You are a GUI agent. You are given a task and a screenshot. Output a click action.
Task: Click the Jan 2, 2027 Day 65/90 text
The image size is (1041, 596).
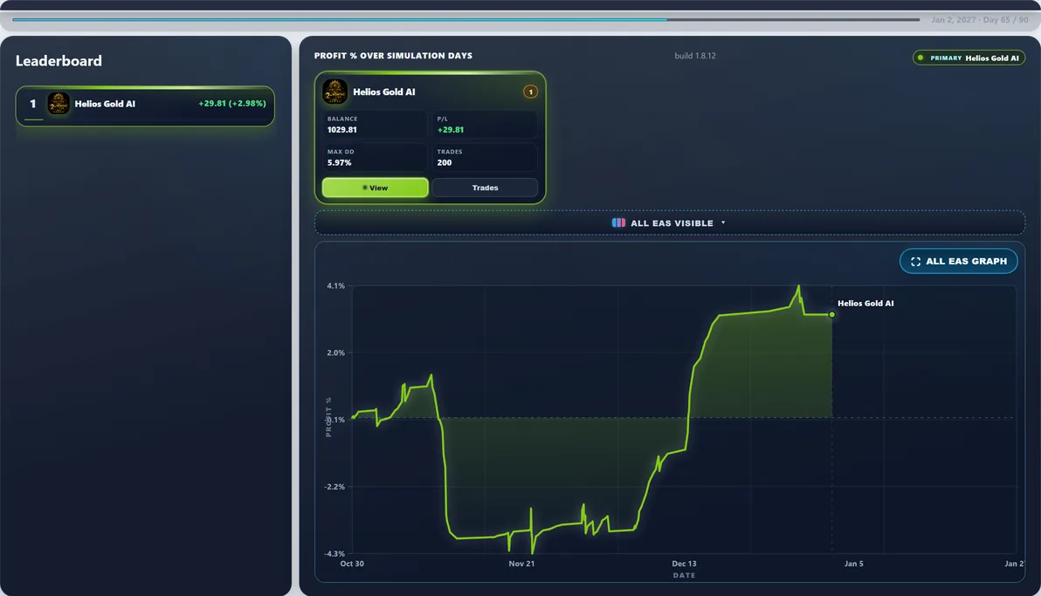pyautogui.click(x=979, y=20)
